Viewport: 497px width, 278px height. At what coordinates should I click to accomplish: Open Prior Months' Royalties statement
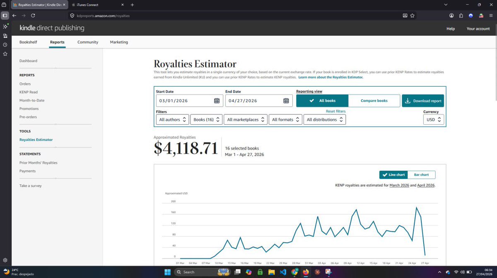[38, 163]
